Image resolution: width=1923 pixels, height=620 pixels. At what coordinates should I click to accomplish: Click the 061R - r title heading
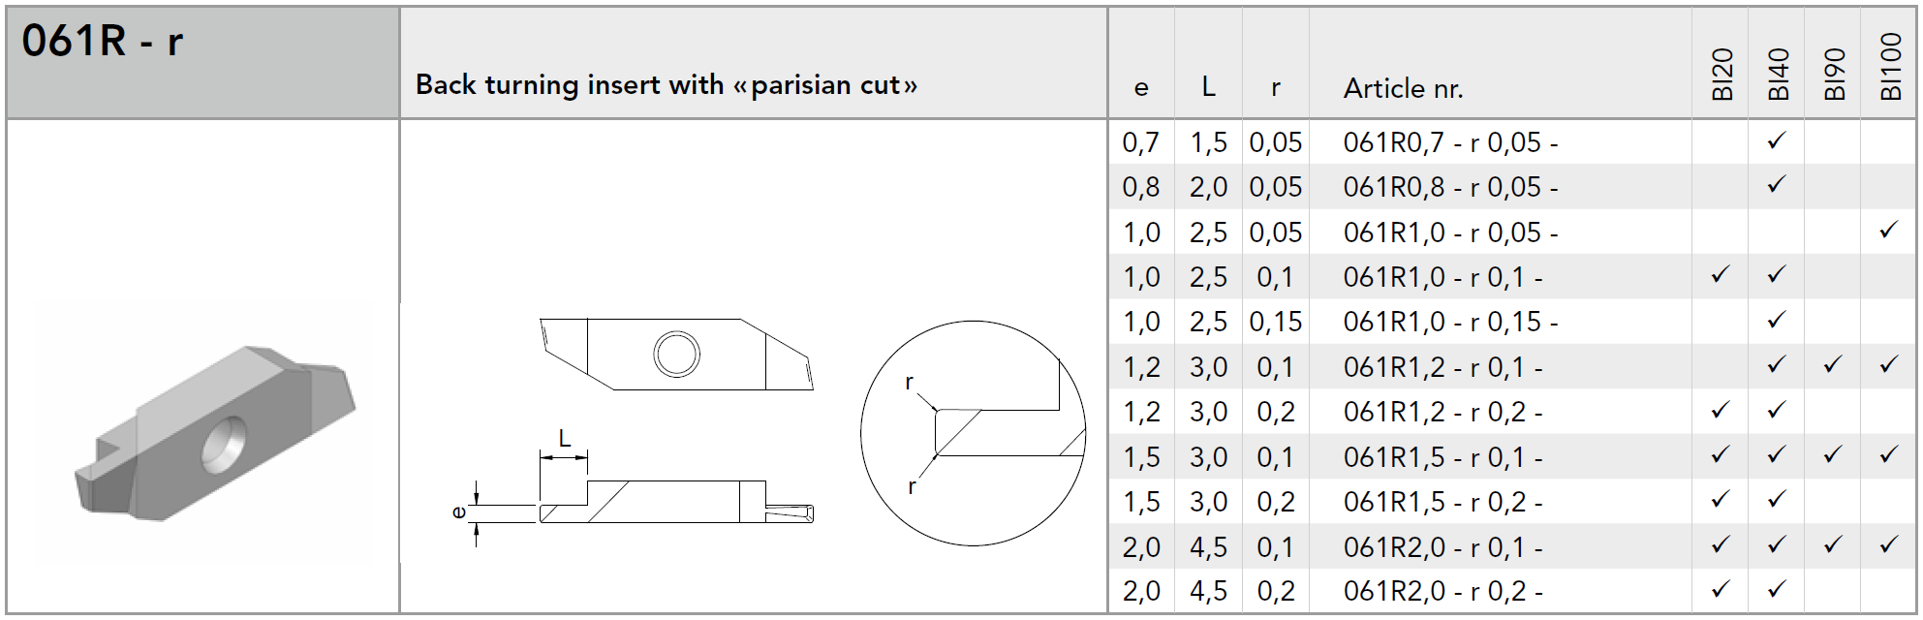102,41
